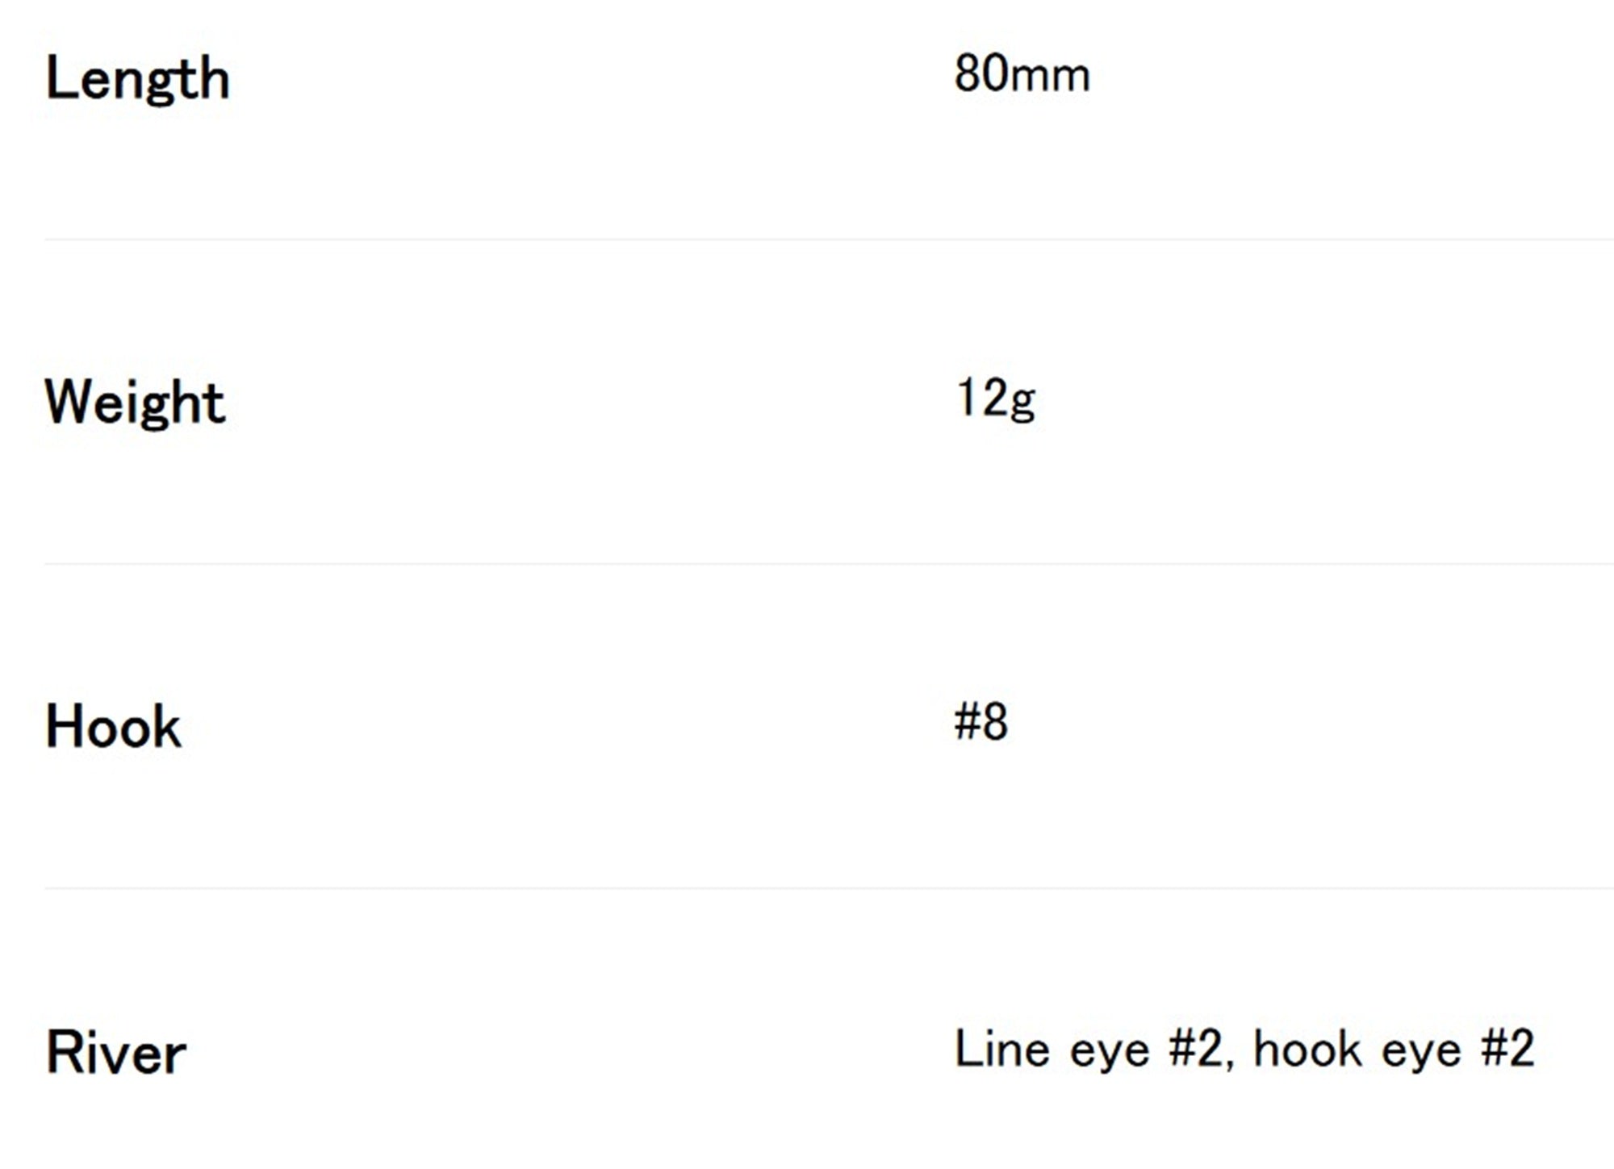Select the 80mm length value
This screenshot has width=1614, height=1169.
[1022, 74]
